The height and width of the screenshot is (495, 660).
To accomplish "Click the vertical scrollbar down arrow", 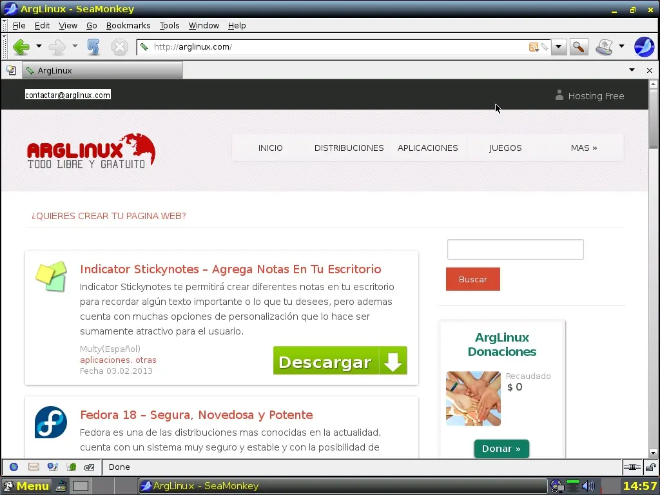I will tap(654, 453).
